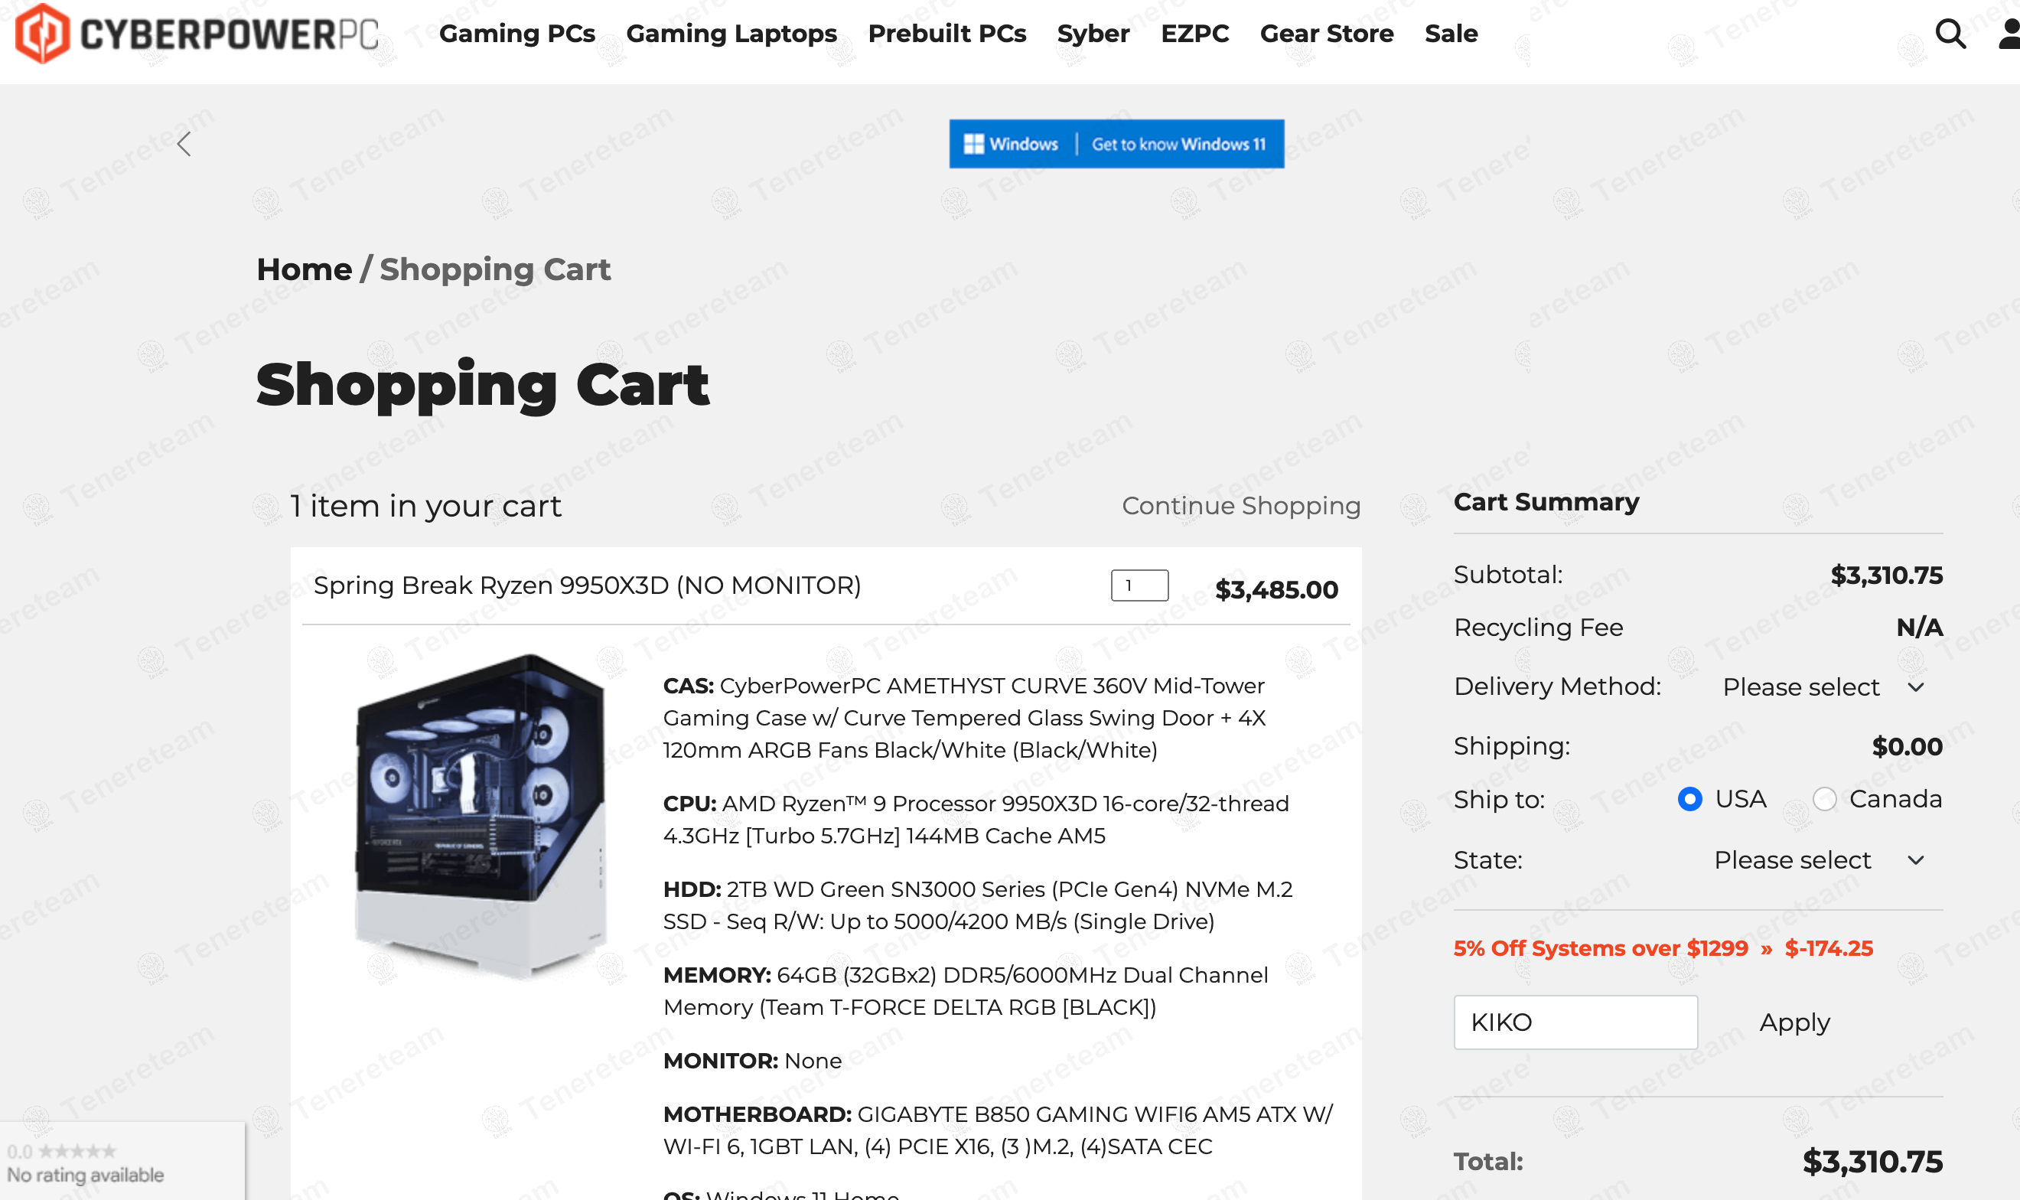Image resolution: width=2020 pixels, height=1200 pixels.
Task: Go to Home breadcrumb link
Action: (x=304, y=269)
